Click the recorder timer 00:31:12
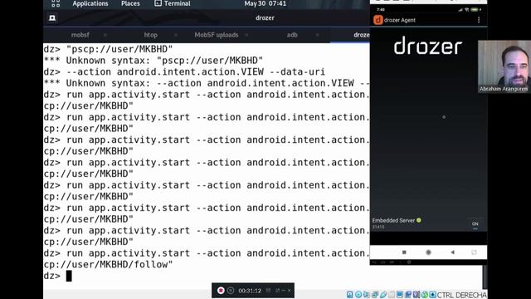531x299 pixels. coord(250,291)
